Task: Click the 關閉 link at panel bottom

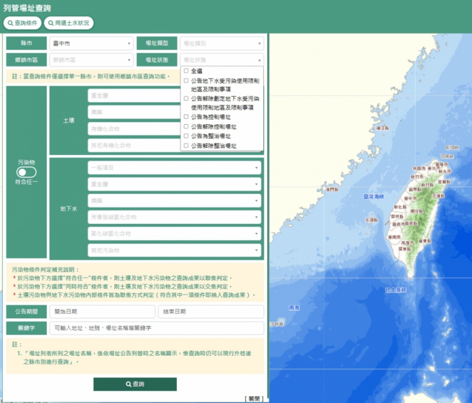Action: coord(254,398)
